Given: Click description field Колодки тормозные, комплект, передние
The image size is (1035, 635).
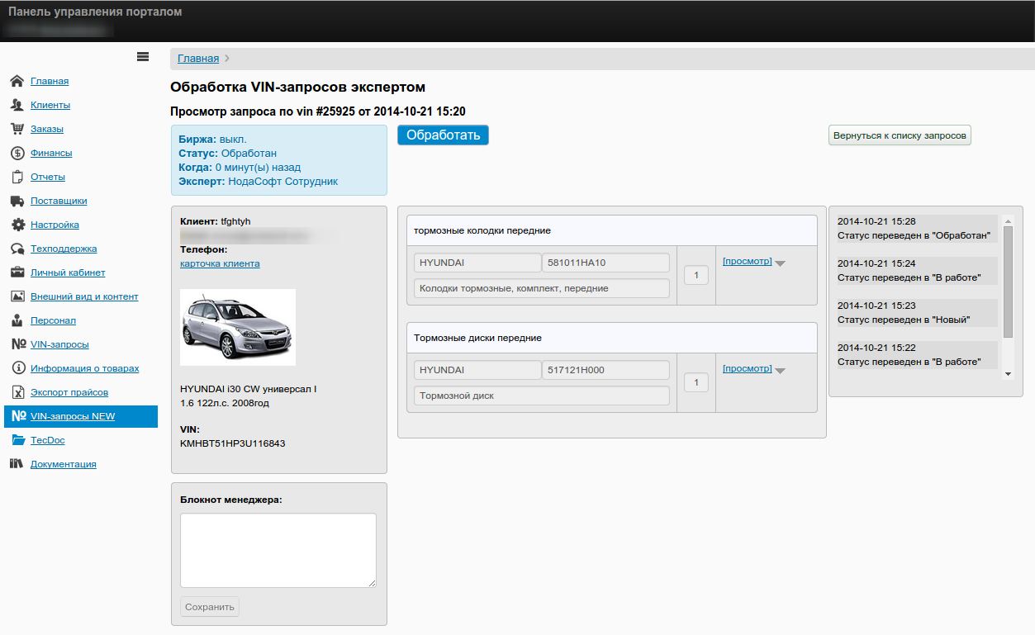Looking at the screenshot, I should click(542, 288).
